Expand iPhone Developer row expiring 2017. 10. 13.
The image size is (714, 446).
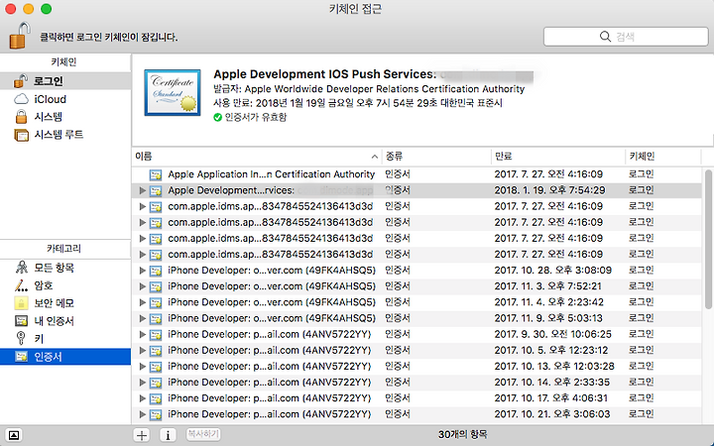[143, 367]
